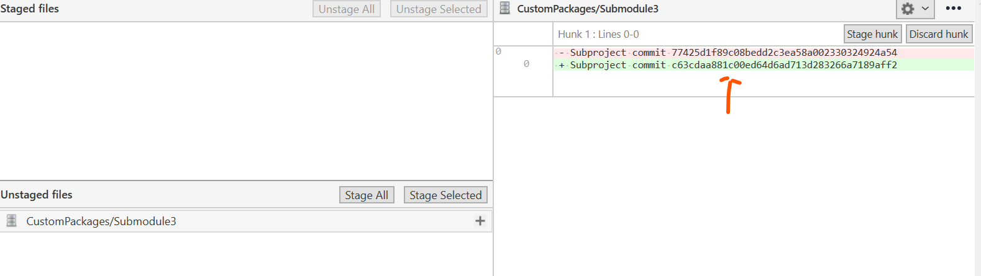Click the submodule icon in Unstaged files list
This screenshot has width=981, height=276.
click(x=11, y=221)
